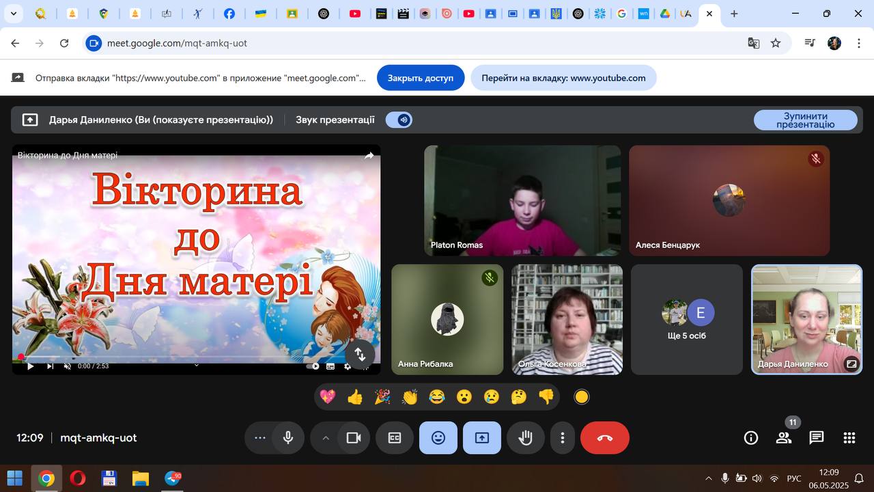
Task: Open the more options vertical dots menu
Action: click(x=563, y=438)
